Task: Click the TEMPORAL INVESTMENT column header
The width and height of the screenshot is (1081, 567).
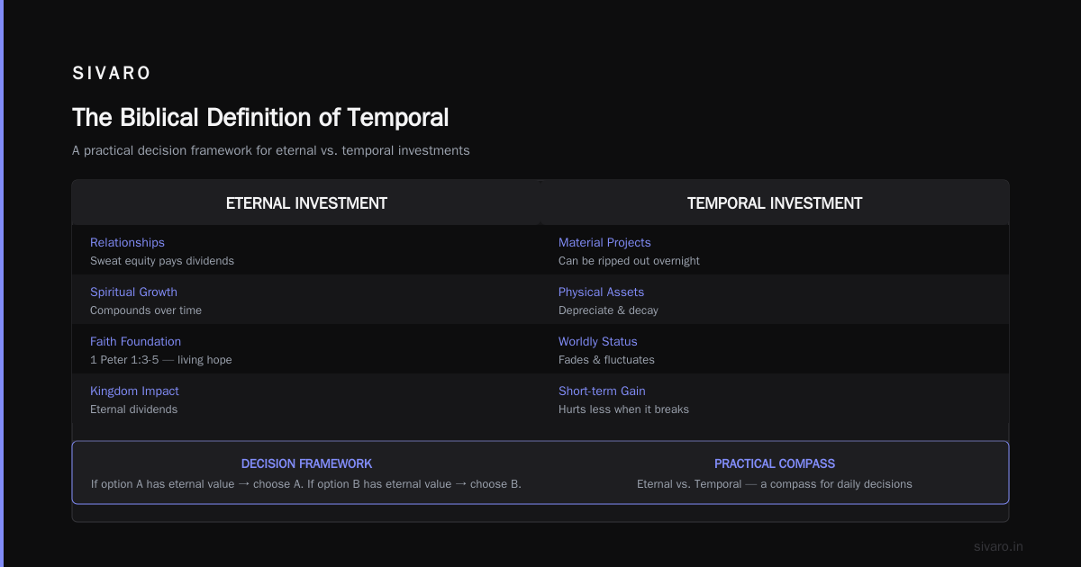Action: point(775,203)
